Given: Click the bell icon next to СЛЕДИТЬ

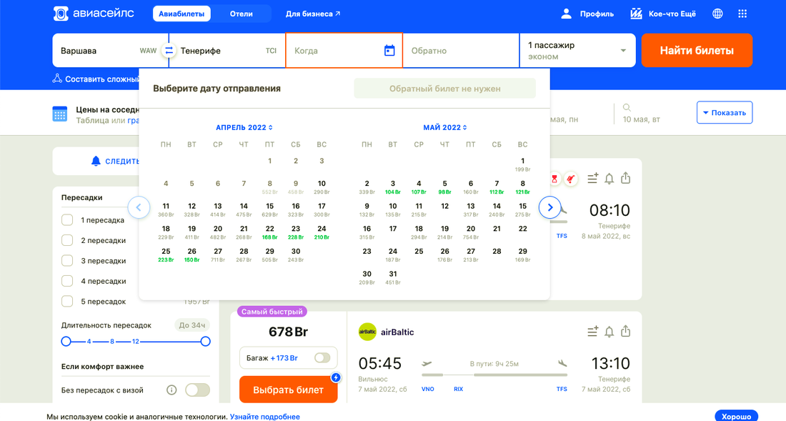Looking at the screenshot, I should point(96,161).
